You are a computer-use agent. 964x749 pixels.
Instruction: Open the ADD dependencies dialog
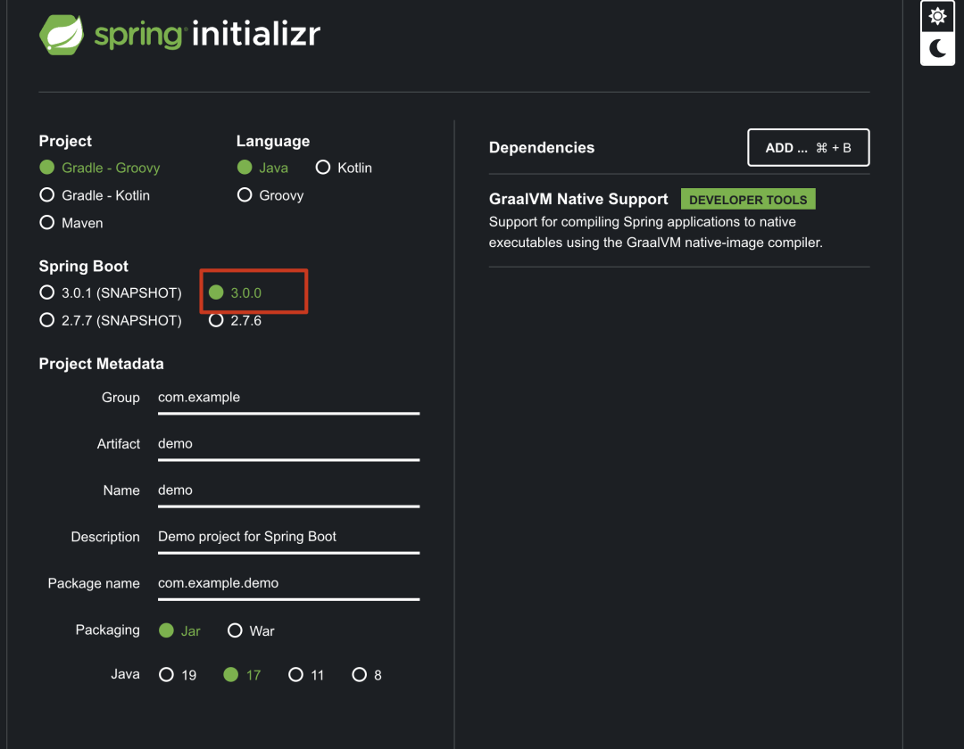pyautogui.click(x=808, y=148)
